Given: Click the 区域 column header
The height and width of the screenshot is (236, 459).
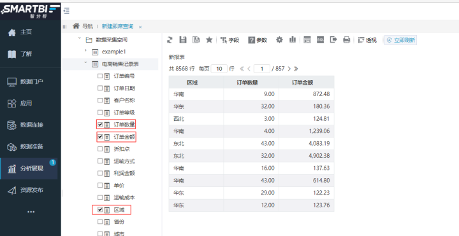Looking at the screenshot, I should click(x=196, y=82).
